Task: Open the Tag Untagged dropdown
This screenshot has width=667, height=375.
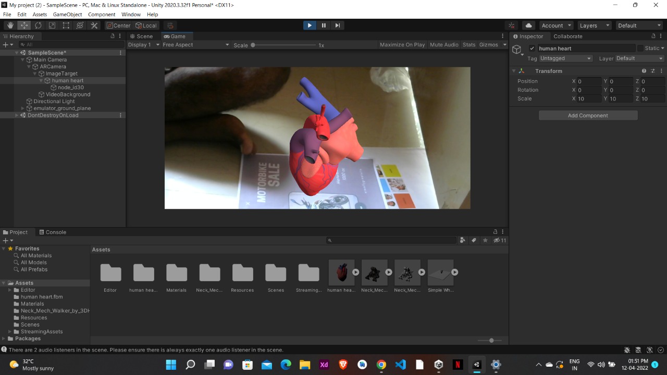Action: (565, 58)
